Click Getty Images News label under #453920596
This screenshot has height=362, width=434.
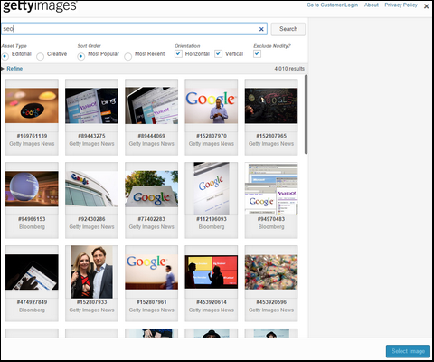pyautogui.click(x=271, y=310)
